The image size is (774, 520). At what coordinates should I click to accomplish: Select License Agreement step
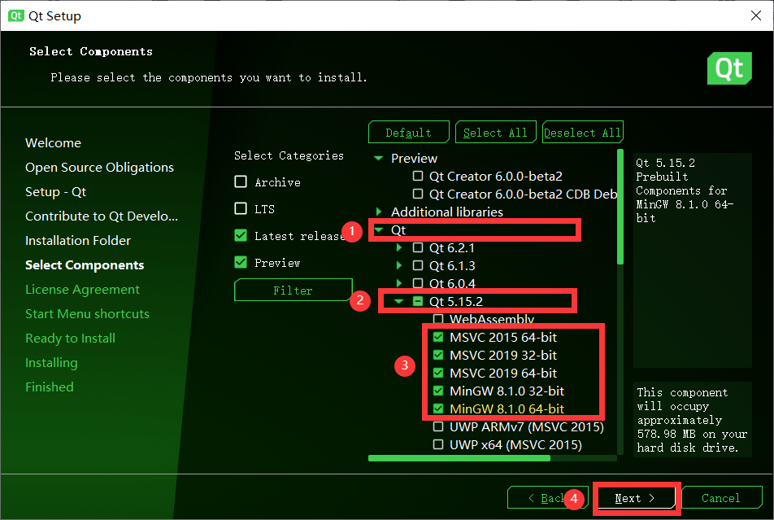coord(82,289)
